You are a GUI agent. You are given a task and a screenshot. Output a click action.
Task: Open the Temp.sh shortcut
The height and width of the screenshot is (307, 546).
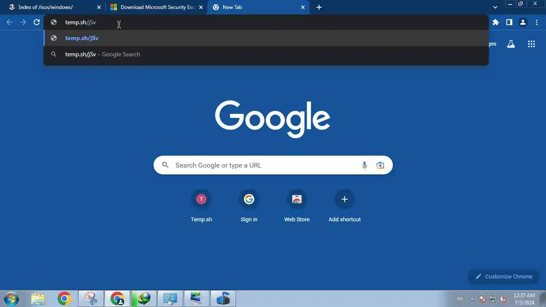point(201,206)
